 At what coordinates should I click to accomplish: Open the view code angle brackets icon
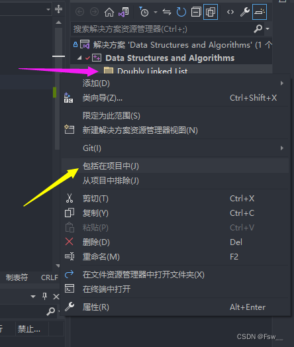pyautogui.click(x=230, y=12)
